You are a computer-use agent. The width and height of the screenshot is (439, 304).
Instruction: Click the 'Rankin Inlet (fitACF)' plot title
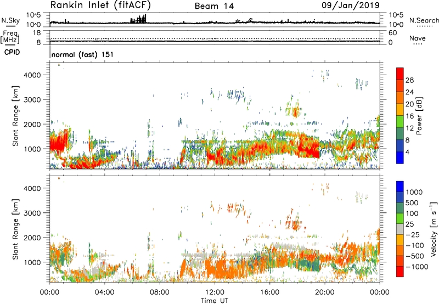coord(100,5)
